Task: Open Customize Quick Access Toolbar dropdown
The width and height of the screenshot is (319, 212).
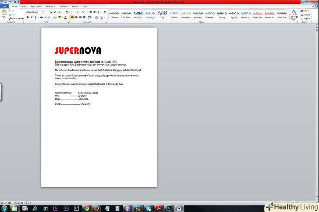Action: pyautogui.click(x=18, y=2)
